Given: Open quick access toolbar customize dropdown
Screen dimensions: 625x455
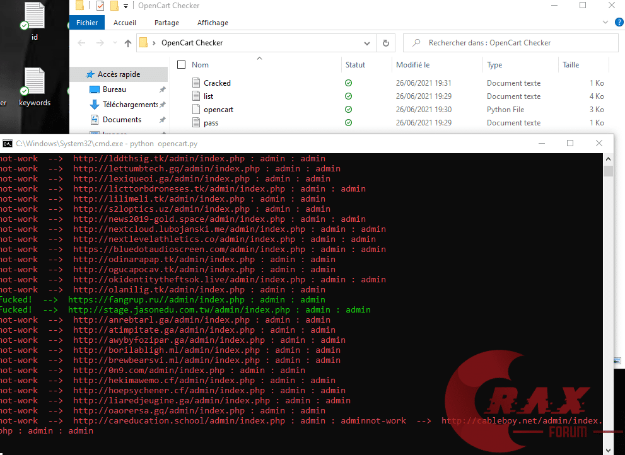Looking at the screenshot, I should pos(126,6).
